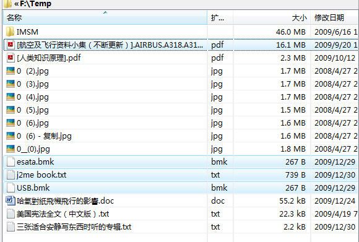Click the 2009/10/12 modified date
The width and height of the screenshot is (359, 242).
[x=335, y=58]
